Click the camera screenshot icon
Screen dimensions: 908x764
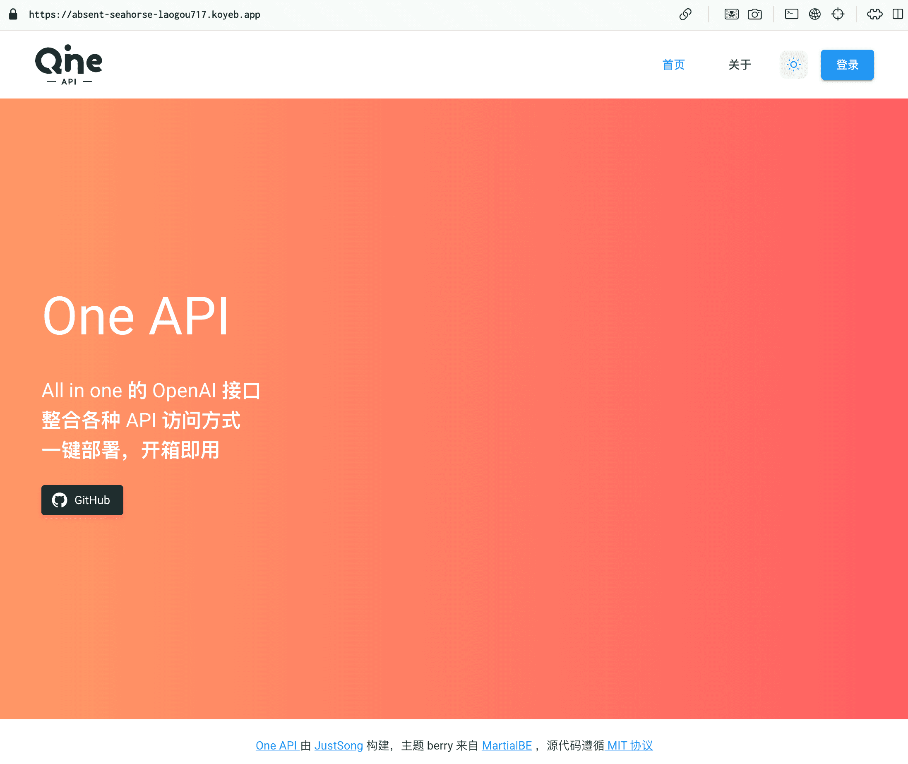click(755, 14)
